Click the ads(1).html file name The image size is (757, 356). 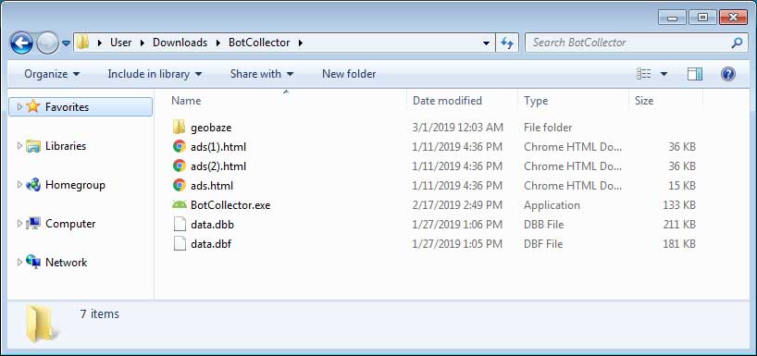218,147
